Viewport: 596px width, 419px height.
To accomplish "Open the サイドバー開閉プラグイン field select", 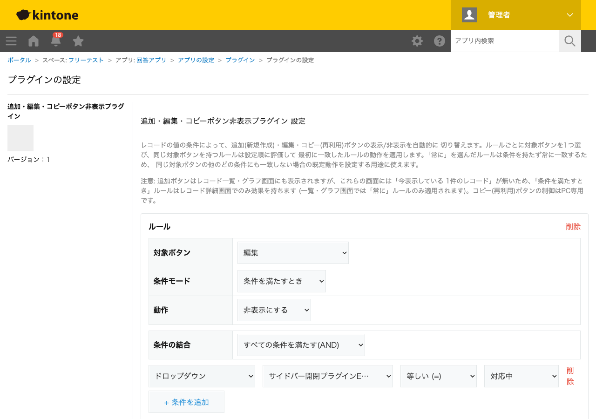I will (328, 376).
